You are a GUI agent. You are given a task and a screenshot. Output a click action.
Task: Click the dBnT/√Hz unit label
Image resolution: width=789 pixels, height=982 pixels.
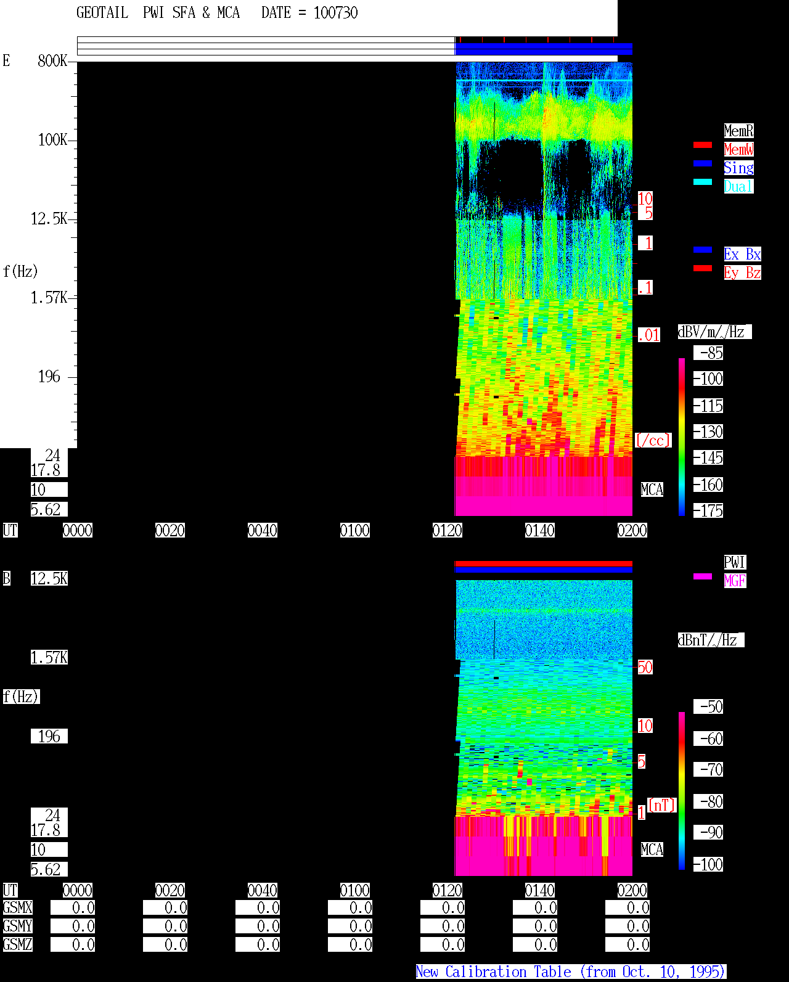click(x=711, y=640)
